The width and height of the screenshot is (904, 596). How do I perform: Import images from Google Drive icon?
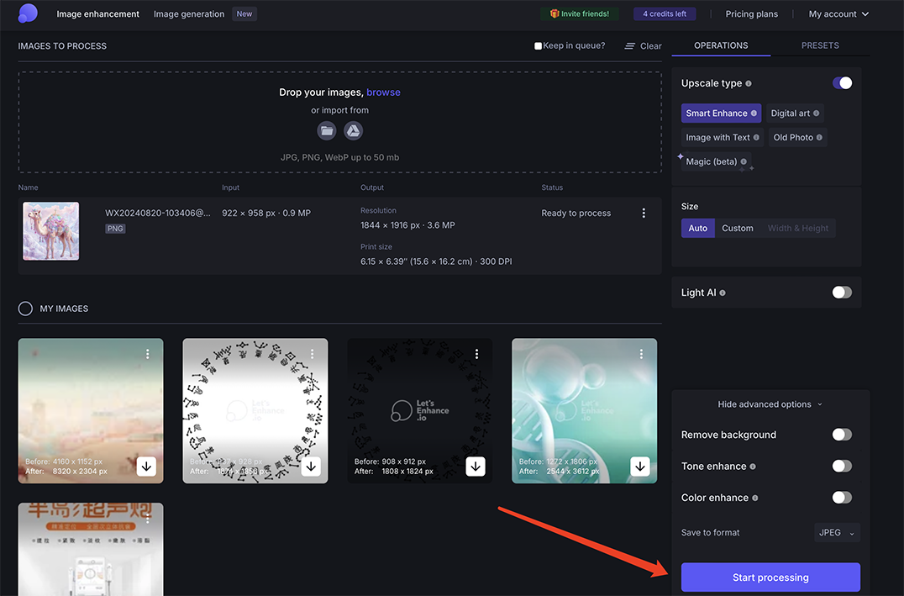[353, 130]
